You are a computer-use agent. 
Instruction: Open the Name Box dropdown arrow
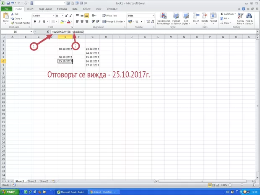tap(31, 32)
